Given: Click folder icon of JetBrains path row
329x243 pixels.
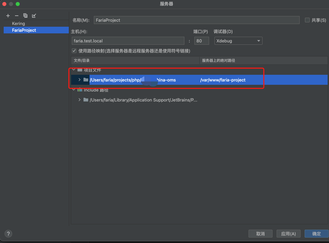Looking at the screenshot, I should pos(86,100).
